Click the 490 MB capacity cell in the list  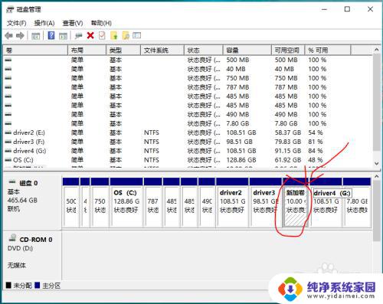coord(237,115)
